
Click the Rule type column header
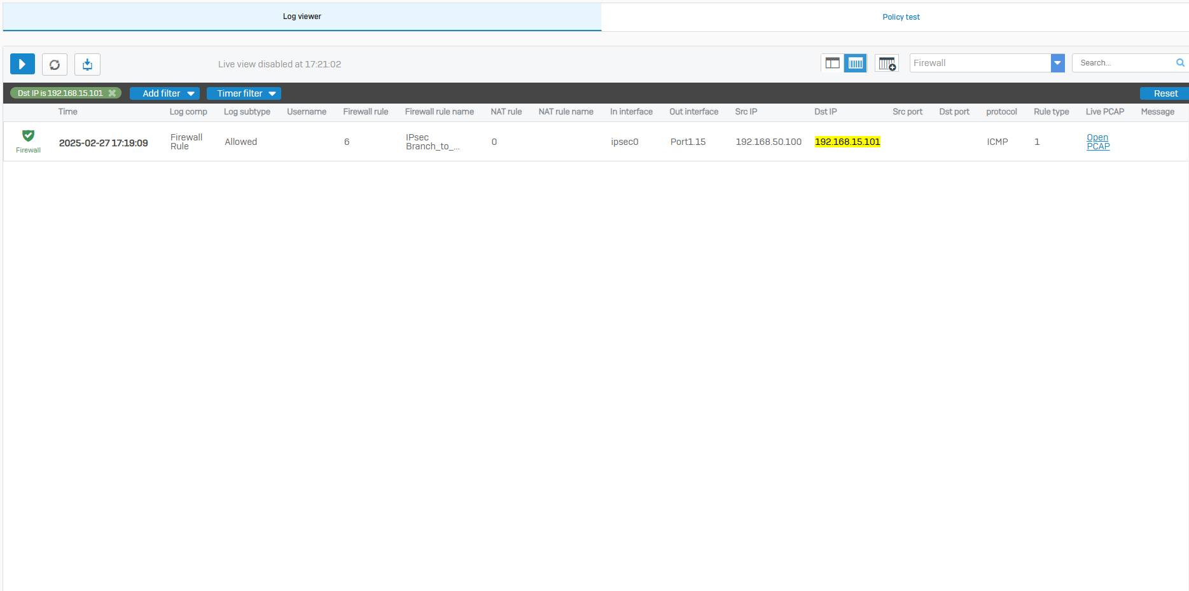[1052, 112]
